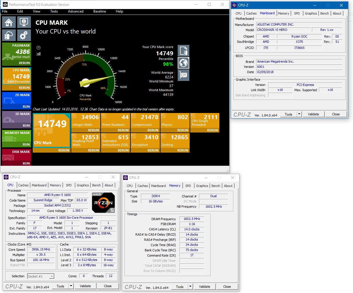This screenshot has height=293, width=353.
Task: Click Close in the CPU tab CPU-Z window
Action: [108, 286]
